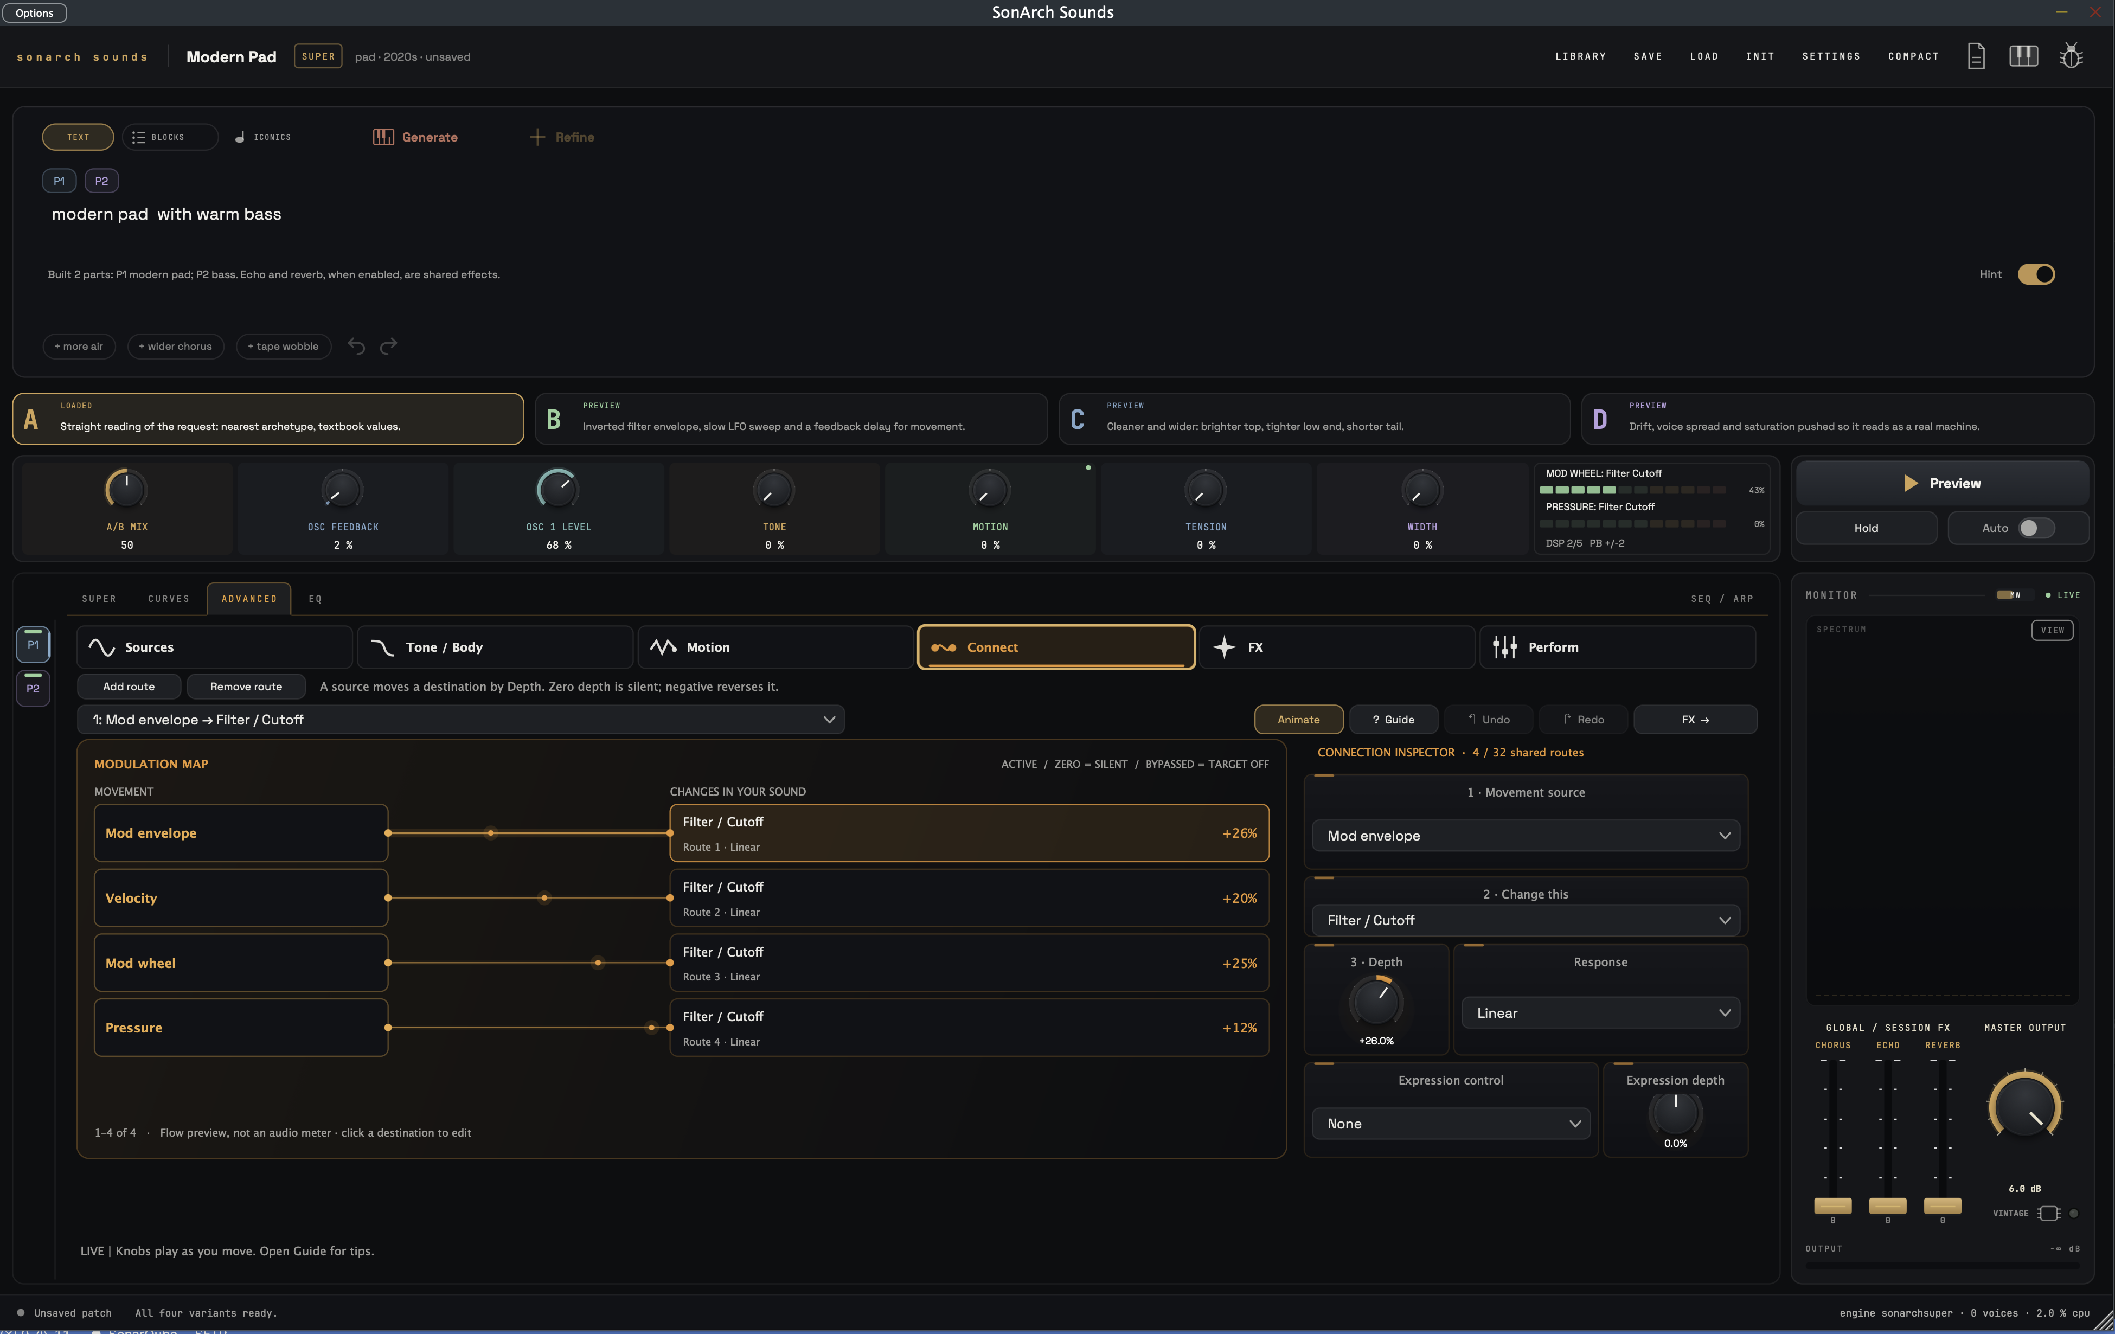Toggle the Vintage indicator dot

[2074, 1213]
